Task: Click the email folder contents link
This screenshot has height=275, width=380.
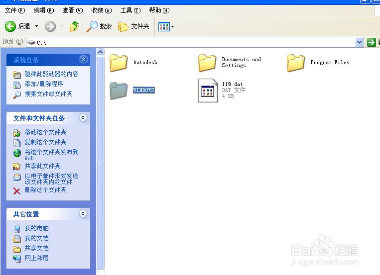Action: coord(51,179)
